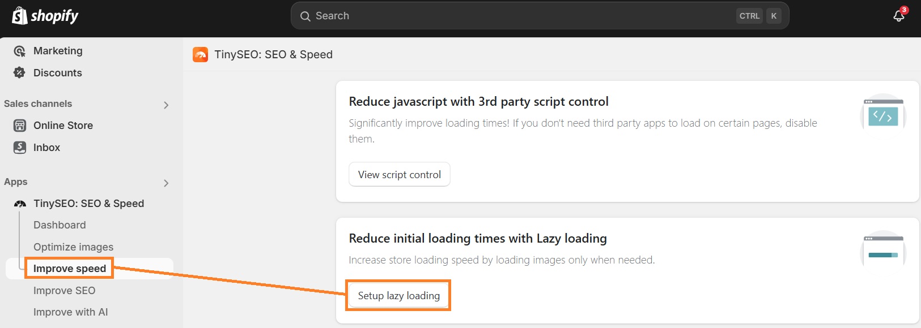Screen dimensions: 921x328
Task: Expand the Sales channels section
Action: coord(166,105)
